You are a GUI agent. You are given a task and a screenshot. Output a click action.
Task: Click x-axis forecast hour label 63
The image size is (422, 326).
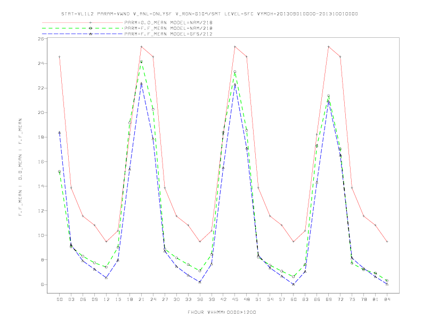[305, 299]
